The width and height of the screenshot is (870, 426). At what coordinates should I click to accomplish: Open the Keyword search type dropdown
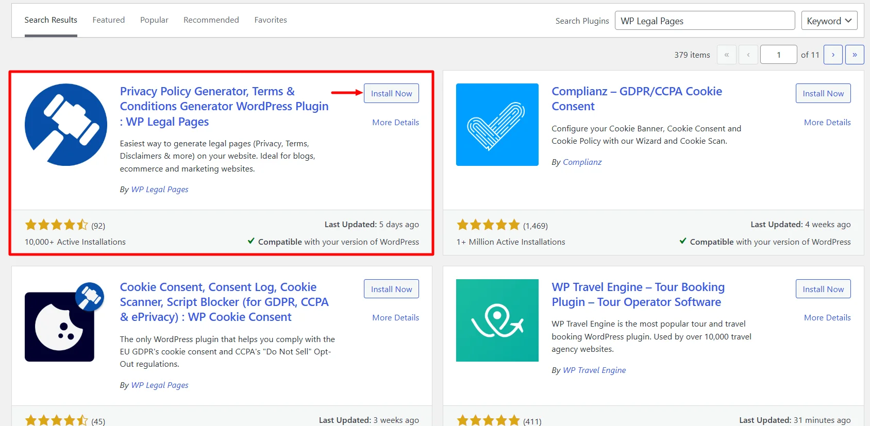click(829, 21)
